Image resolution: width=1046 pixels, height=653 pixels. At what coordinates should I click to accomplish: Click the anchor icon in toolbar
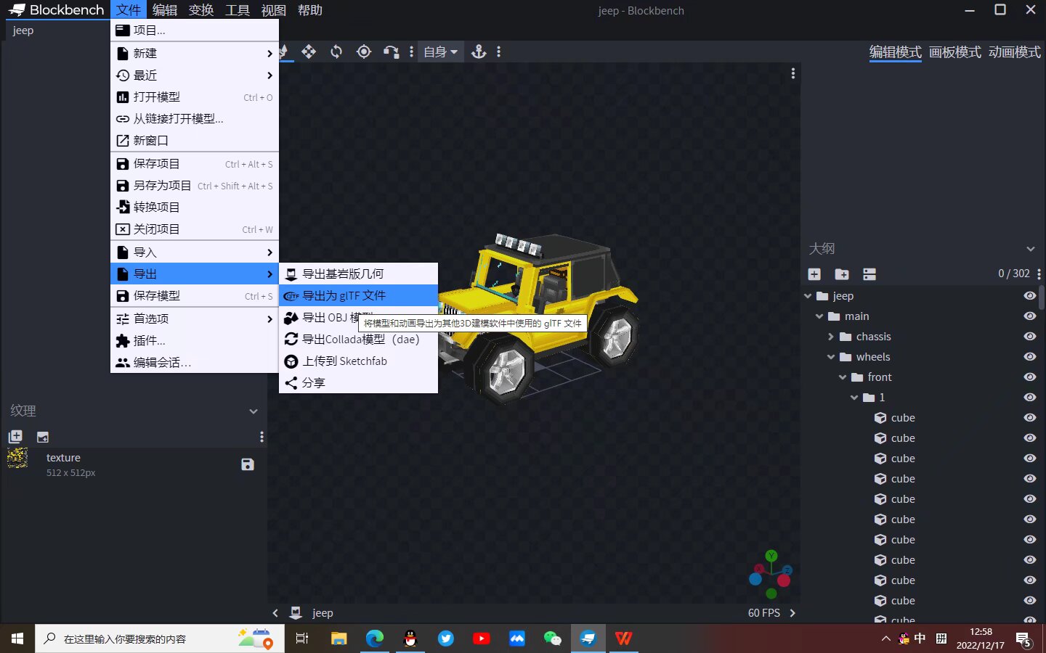[x=479, y=52]
